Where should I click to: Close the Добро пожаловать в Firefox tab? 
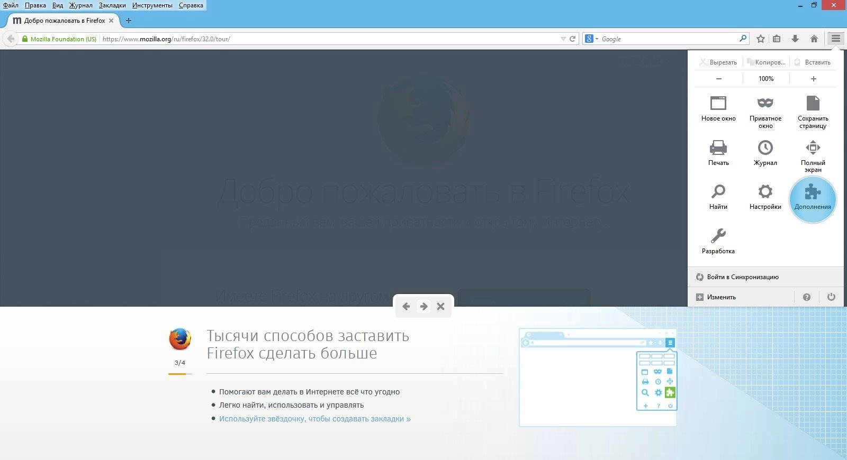(x=111, y=21)
